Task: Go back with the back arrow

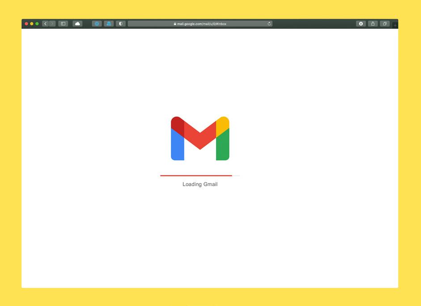Action: click(45, 24)
